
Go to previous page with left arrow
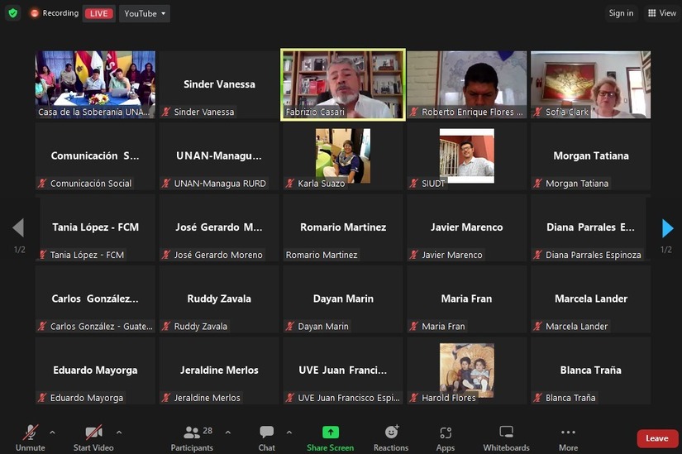coord(18,227)
